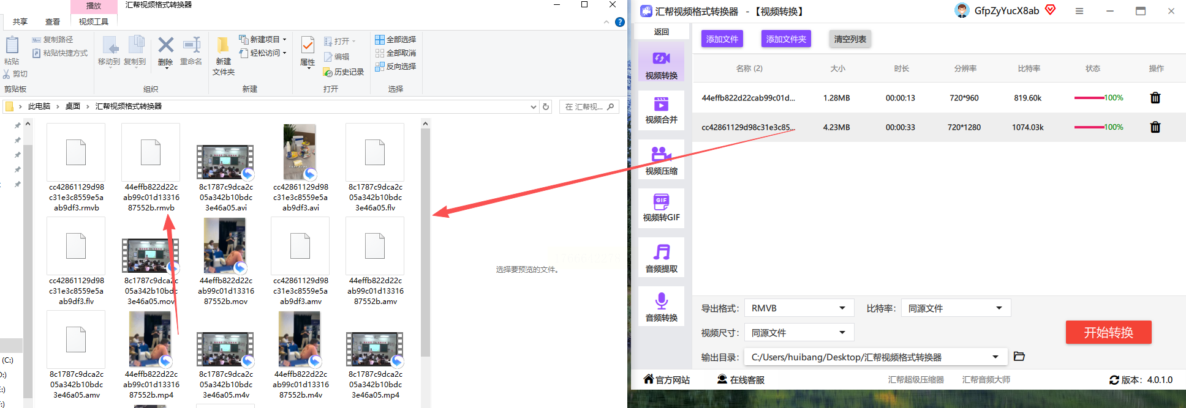Open the 导出格式 RMVB dropdown
The height and width of the screenshot is (408, 1186).
coord(799,308)
